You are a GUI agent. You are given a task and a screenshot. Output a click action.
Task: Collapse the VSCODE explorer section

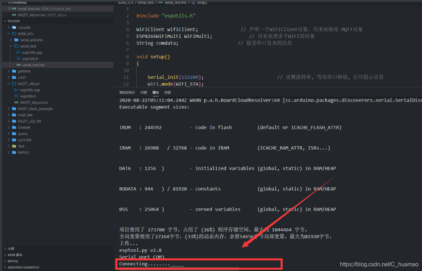5,21
